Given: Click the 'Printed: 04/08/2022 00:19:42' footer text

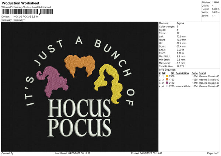Looking at the screenshot, I should 147,153.
